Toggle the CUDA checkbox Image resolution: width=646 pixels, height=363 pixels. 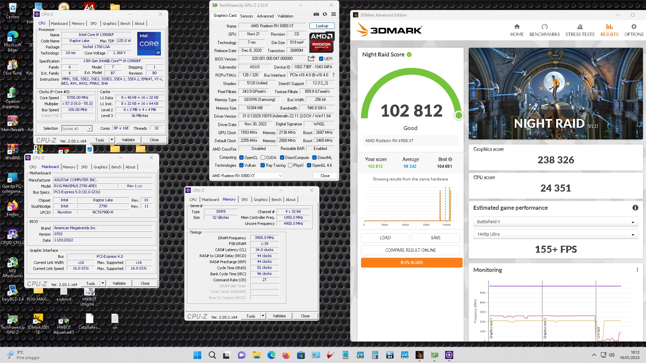pyautogui.click(x=263, y=158)
